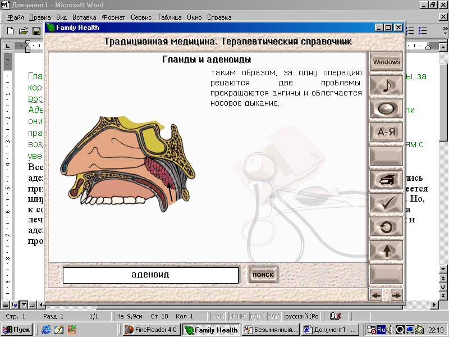
Task: Click the Save floppy disk icon in Word
Action: click(x=36, y=30)
